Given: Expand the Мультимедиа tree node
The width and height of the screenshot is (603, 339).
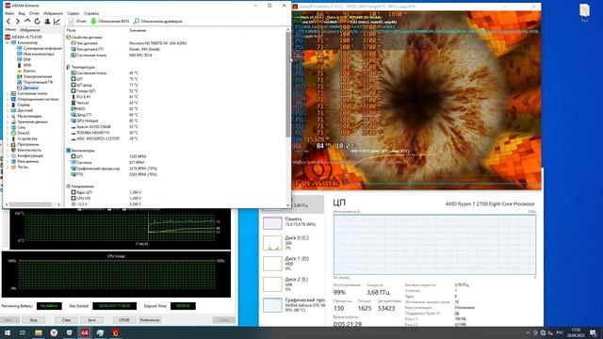Looking at the screenshot, I should pyautogui.click(x=8, y=116).
